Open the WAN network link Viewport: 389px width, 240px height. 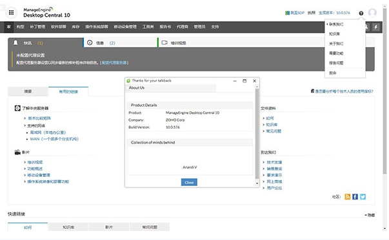pos(54,139)
